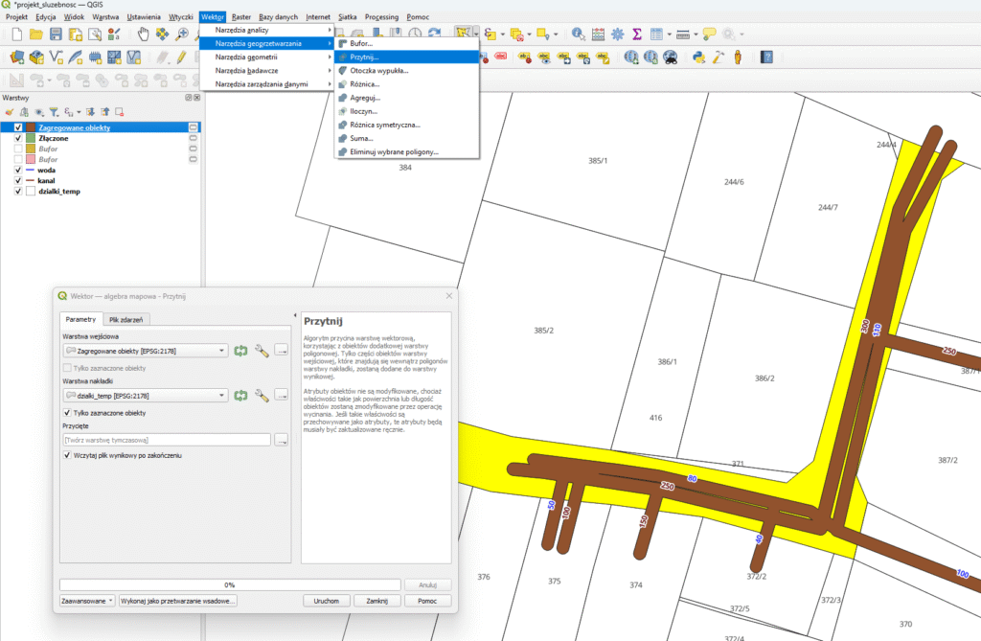This screenshot has width=981, height=641.
Task: Open the Warstwa nakładki layer dropdown
Action: pyautogui.click(x=146, y=395)
